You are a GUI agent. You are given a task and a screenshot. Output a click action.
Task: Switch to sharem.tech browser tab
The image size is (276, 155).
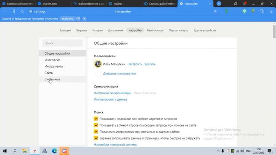pyautogui.click(x=53, y=3)
